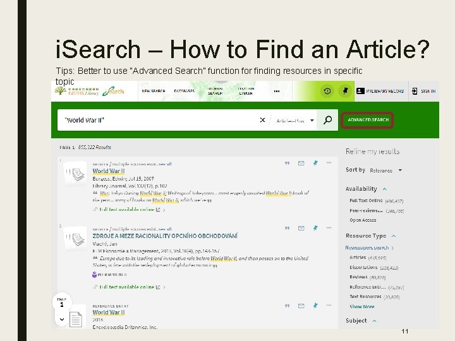Image resolution: width=455 pixels, height=341 pixels.
Task: Open ZDROJE A MEZE RACIONALITY article title
Action: pyautogui.click(x=165, y=236)
